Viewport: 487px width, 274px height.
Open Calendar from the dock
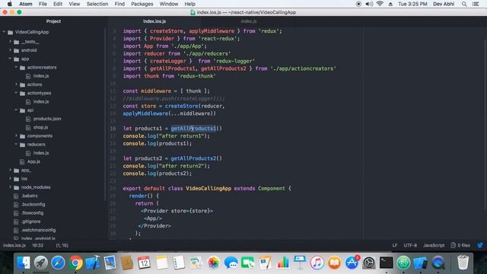click(144, 263)
